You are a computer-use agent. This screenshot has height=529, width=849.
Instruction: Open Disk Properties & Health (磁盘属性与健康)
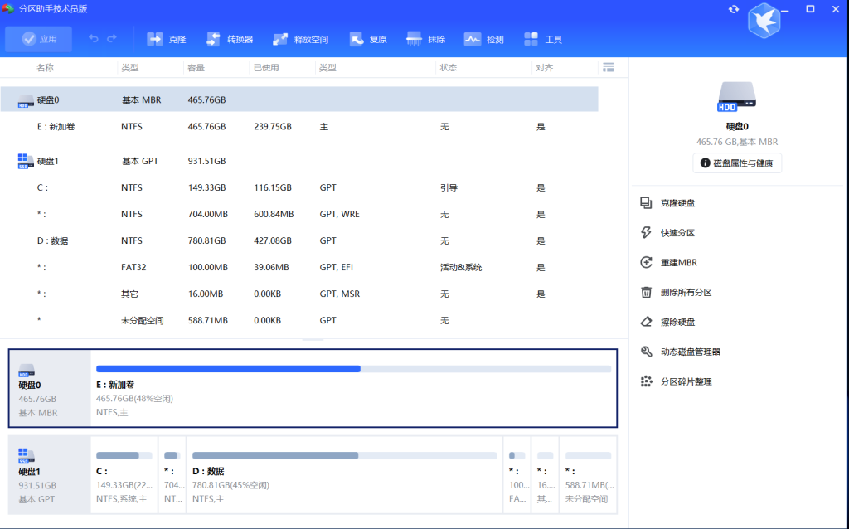coord(737,163)
